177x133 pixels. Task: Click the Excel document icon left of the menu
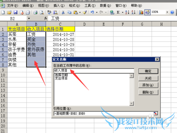coord(2,6)
